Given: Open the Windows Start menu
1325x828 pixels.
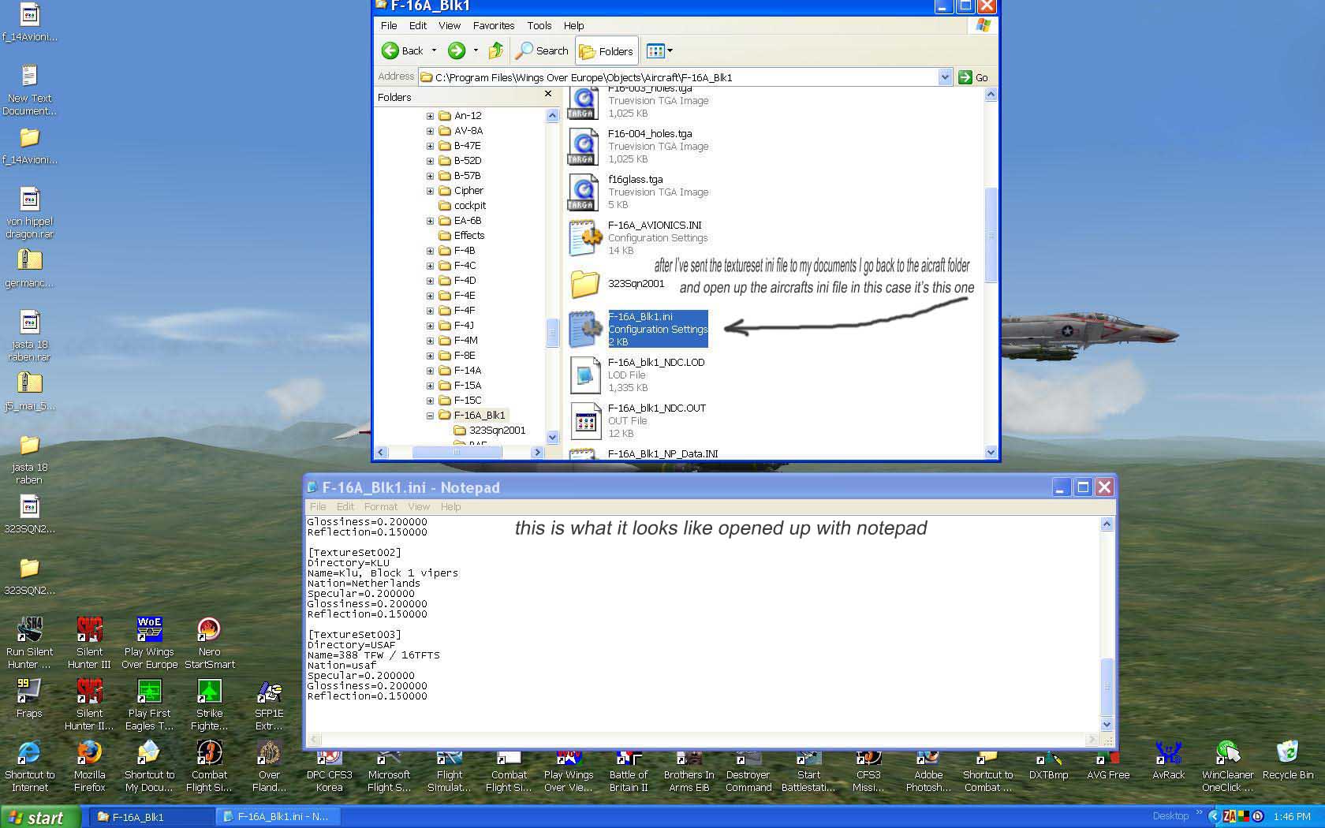Looking at the screenshot, I should [x=40, y=817].
